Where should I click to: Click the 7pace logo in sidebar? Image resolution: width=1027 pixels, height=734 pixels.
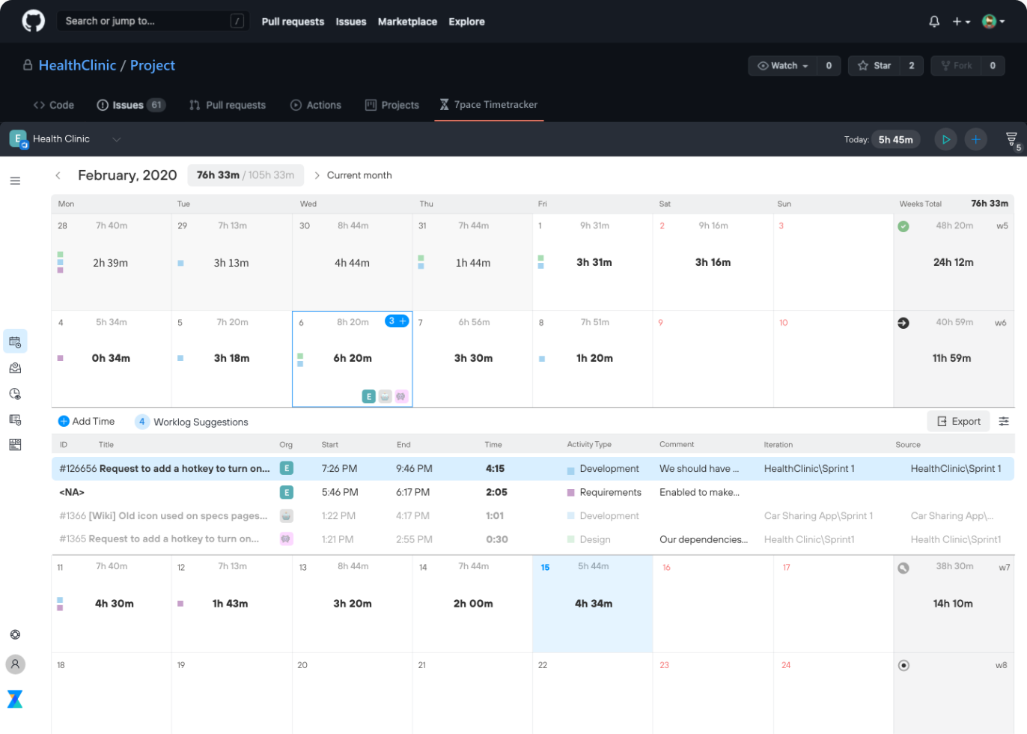tap(15, 699)
